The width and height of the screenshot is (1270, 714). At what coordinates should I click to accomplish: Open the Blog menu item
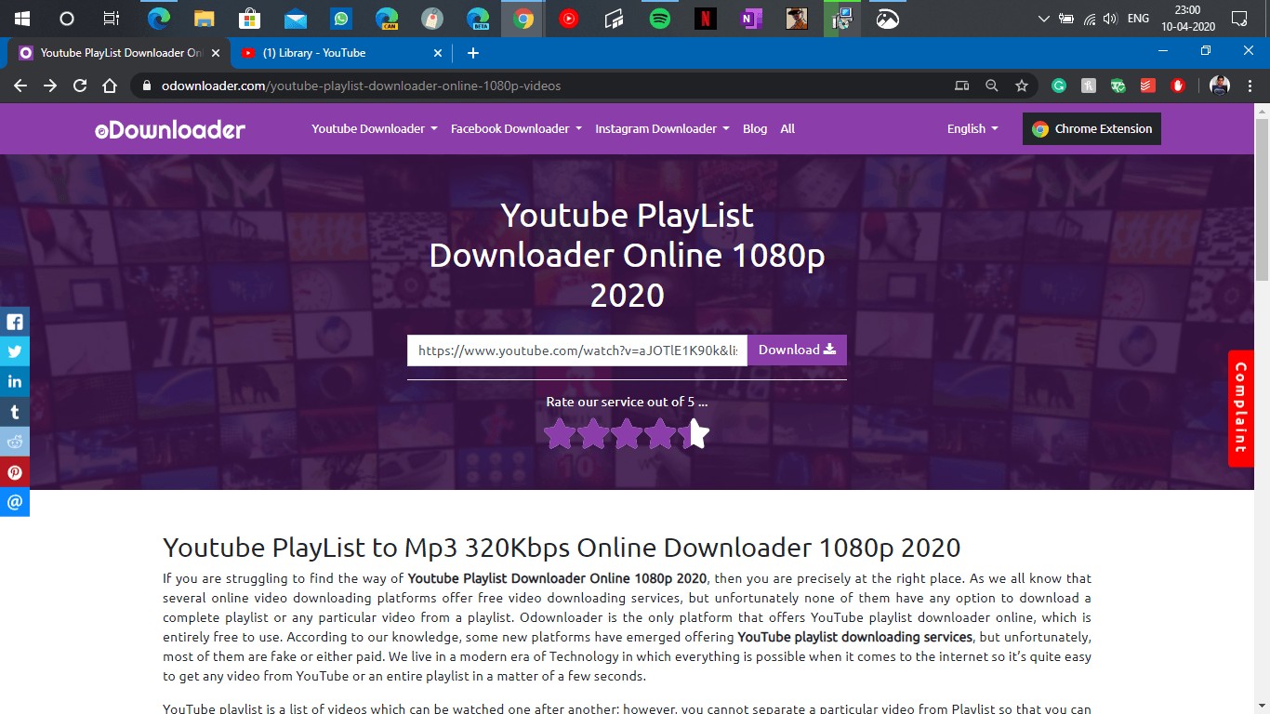tap(755, 129)
